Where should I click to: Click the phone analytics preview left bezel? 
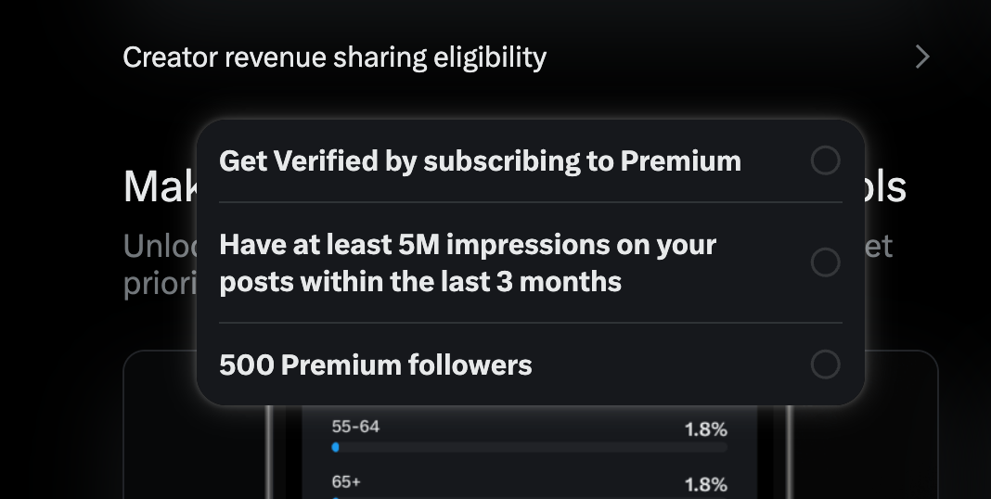[269, 454]
